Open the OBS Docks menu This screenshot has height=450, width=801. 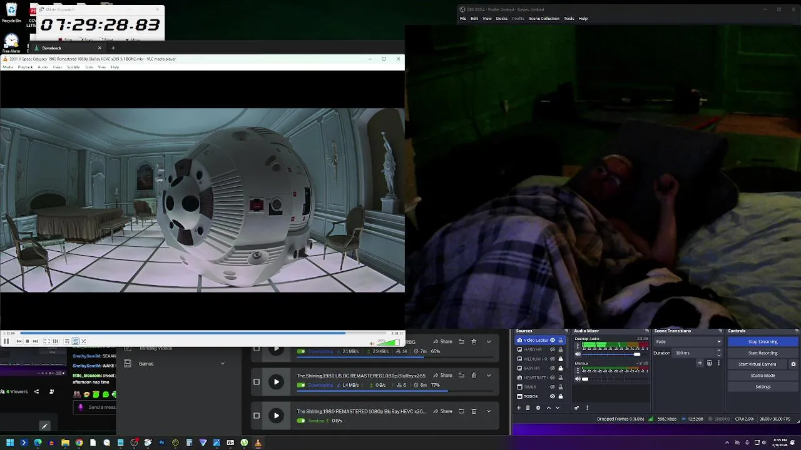[502, 18]
